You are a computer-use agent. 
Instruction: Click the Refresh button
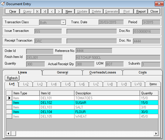[x=12, y=78]
